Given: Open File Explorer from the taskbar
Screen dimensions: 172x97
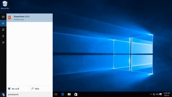Looking at the screenshot, I should click(x=69, y=94).
